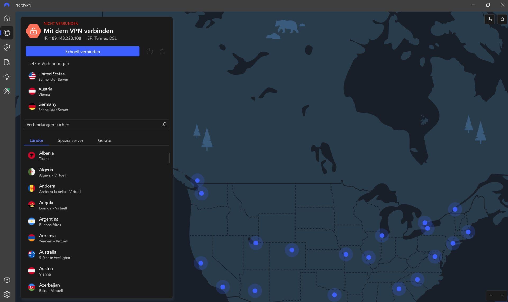The image size is (508, 302).
Task: Click Andorra flag icon
Action: coord(32,189)
